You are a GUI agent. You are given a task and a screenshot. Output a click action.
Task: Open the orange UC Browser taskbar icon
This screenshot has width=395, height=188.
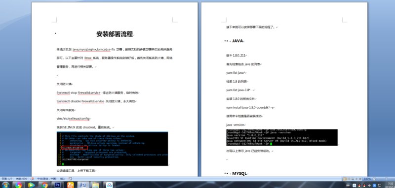point(71,185)
